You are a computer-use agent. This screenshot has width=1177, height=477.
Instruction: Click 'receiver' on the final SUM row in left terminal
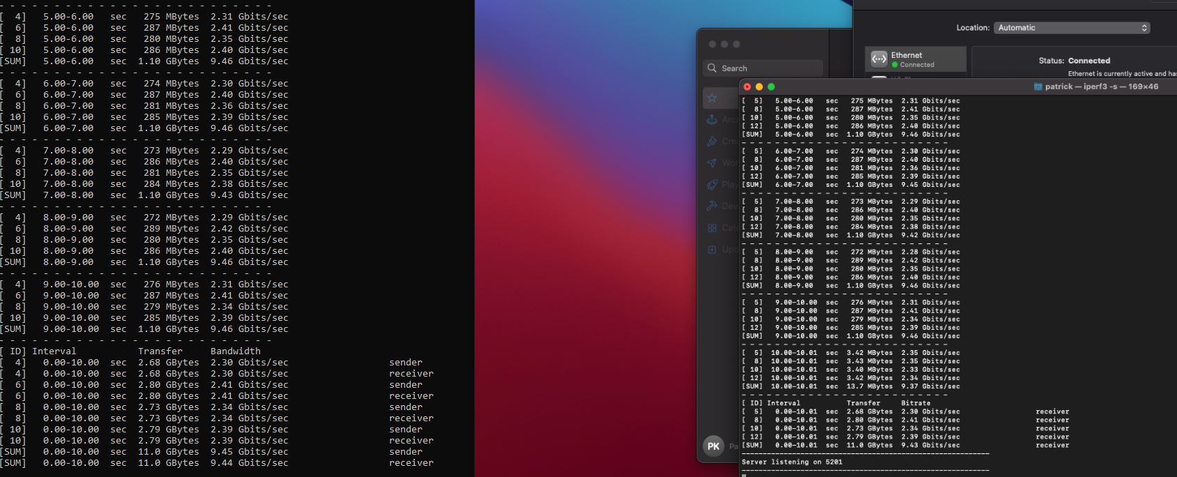point(411,462)
